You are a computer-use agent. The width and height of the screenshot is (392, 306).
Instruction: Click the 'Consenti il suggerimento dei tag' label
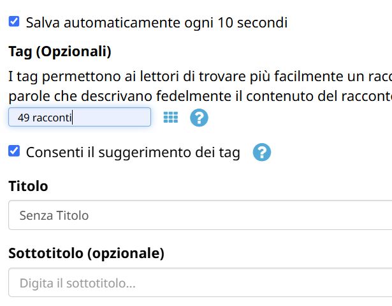(133, 153)
